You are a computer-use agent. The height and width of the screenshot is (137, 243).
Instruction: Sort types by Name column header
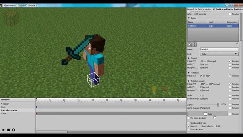point(197,22)
